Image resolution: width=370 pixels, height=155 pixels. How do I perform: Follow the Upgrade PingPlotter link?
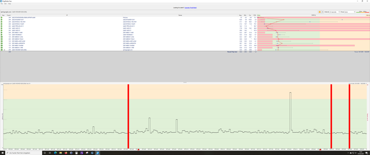pyautogui.click(x=191, y=8)
